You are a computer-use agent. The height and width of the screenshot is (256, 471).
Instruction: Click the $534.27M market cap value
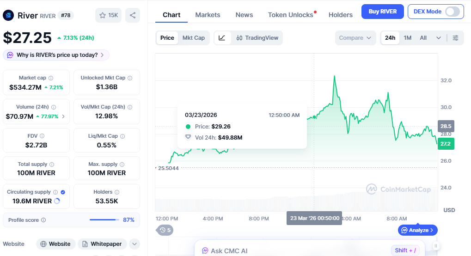tap(25, 87)
